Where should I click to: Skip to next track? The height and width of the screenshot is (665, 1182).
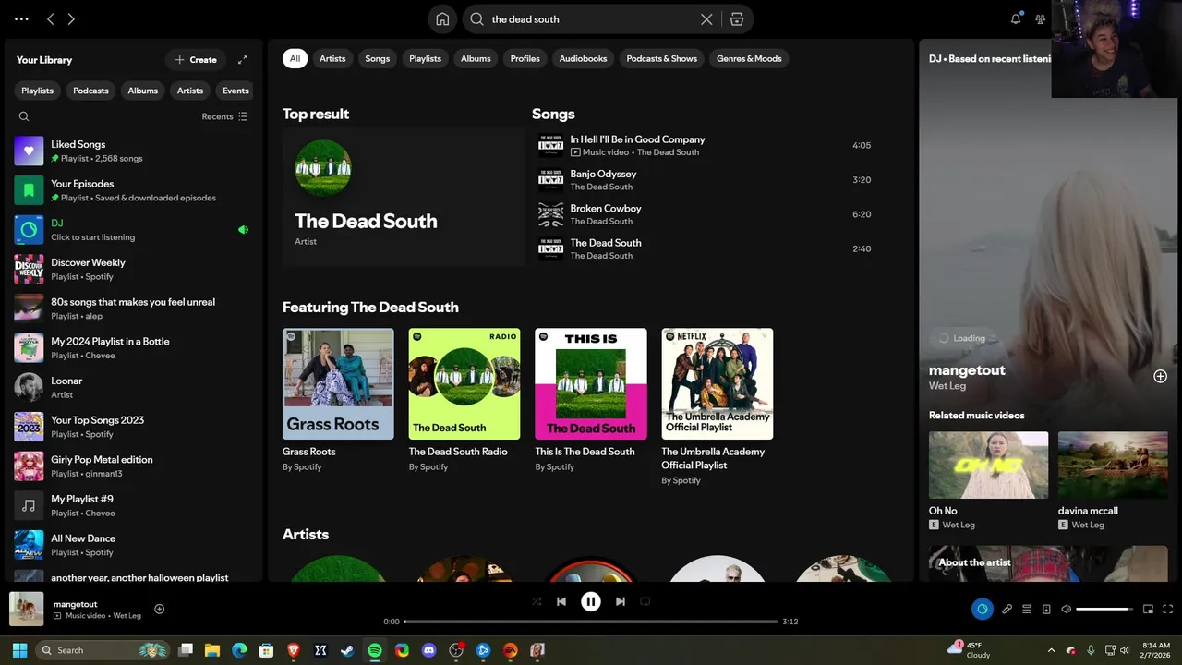(x=621, y=601)
